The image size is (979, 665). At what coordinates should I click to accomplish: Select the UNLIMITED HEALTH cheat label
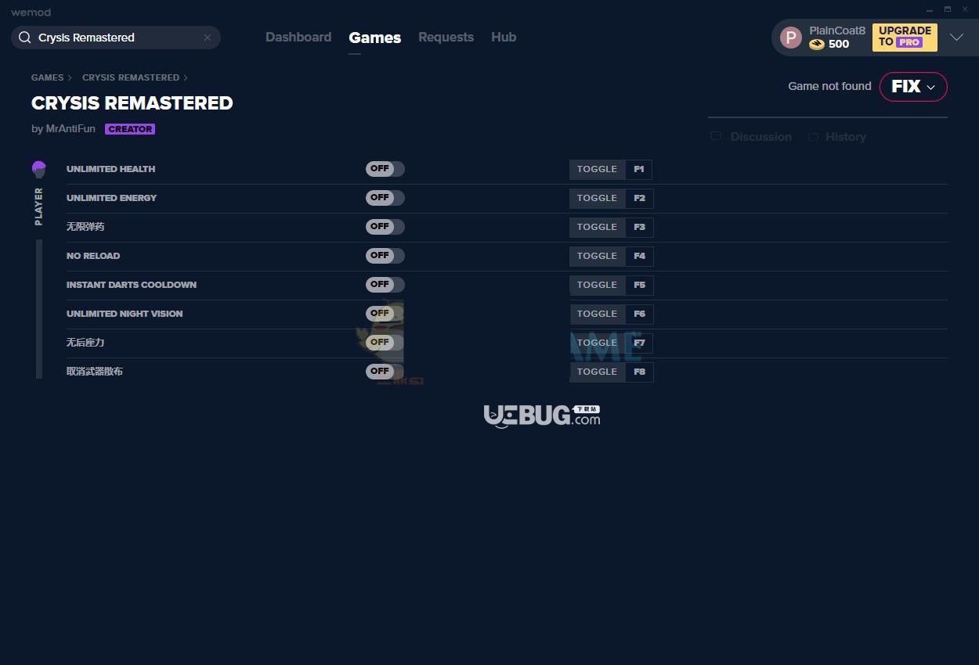click(110, 169)
